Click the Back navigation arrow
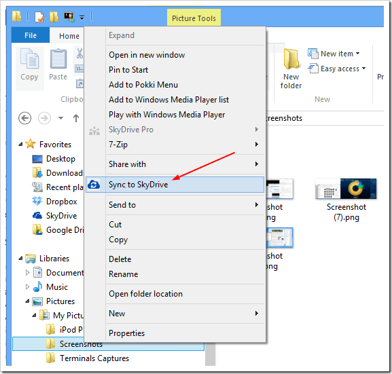Screen dimensions: 392x374 coord(24,118)
